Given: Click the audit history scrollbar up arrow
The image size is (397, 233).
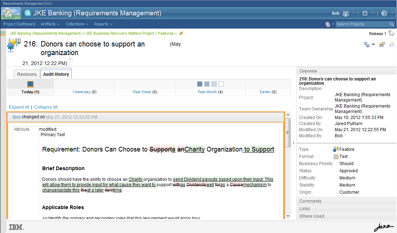Looking at the screenshot, I should click(288, 115).
